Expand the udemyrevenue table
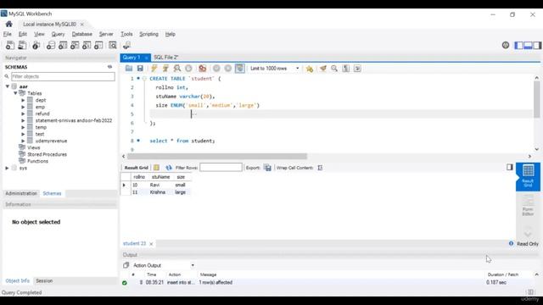Viewport: 543px width, 305px height. [23, 141]
